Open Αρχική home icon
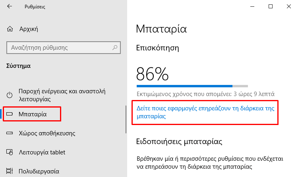Screen dimensions: 298x177 click(x=10, y=29)
